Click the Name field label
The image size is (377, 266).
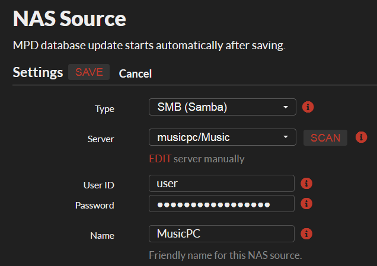(102, 235)
